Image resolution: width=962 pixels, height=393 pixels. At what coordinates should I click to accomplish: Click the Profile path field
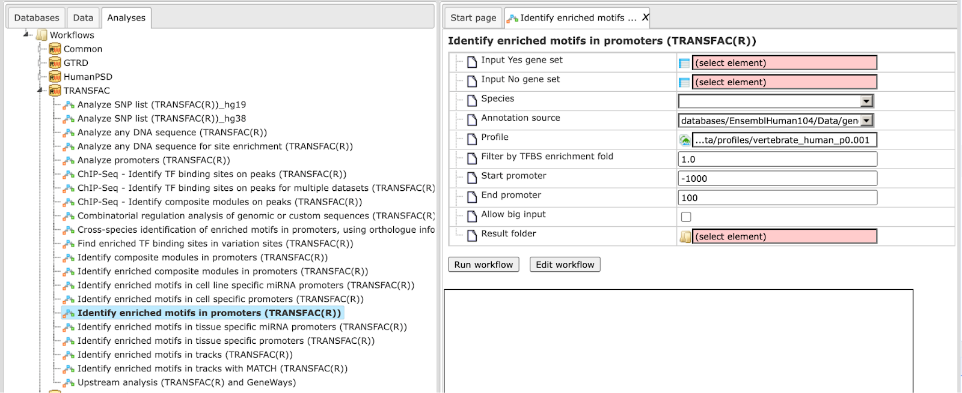[x=785, y=140]
